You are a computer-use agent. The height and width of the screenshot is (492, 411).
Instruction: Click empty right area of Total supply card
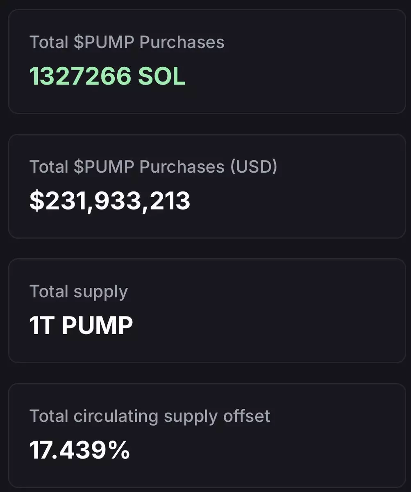pos(328,312)
